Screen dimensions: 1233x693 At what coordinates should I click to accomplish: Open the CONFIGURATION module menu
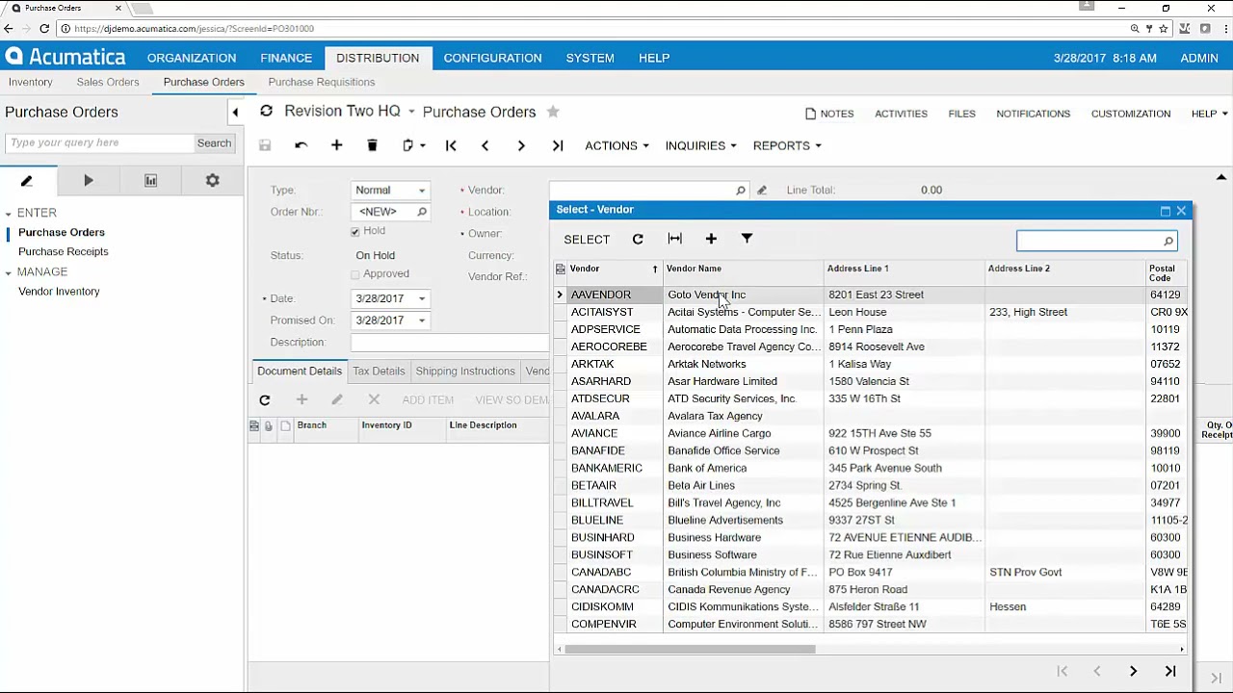point(492,58)
